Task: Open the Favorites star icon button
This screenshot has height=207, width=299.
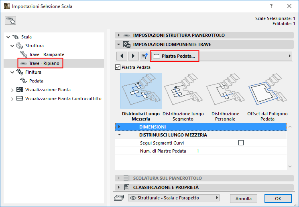Action: coord(10,20)
